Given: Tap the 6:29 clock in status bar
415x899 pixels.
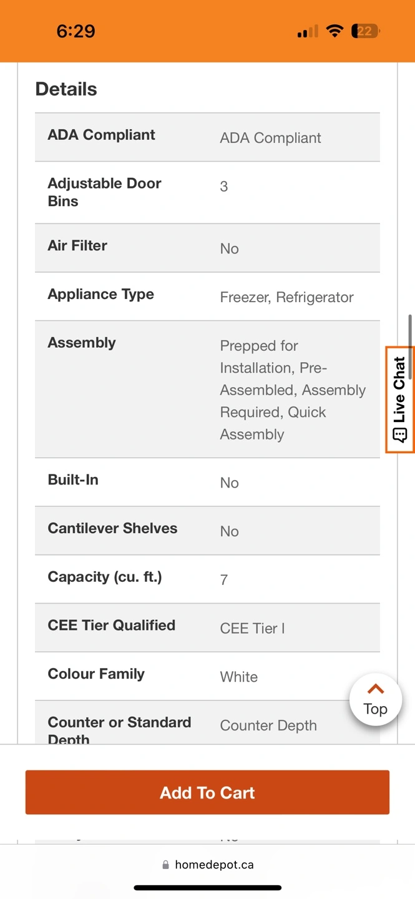Looking at the screenshot, I should click(x=76, y=31).
